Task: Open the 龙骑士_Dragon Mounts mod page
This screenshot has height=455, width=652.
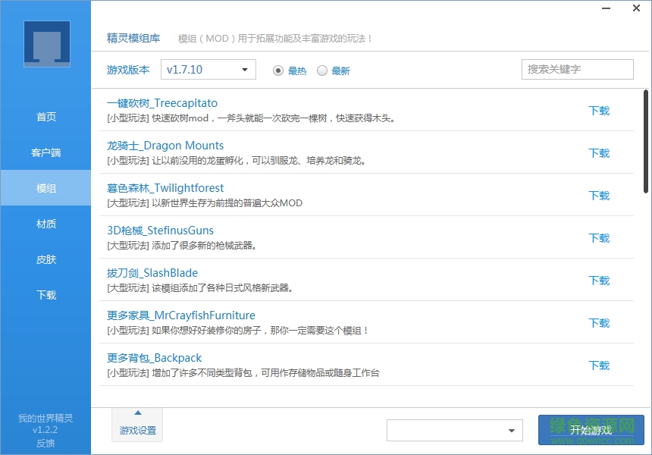Action: [165, 146]
